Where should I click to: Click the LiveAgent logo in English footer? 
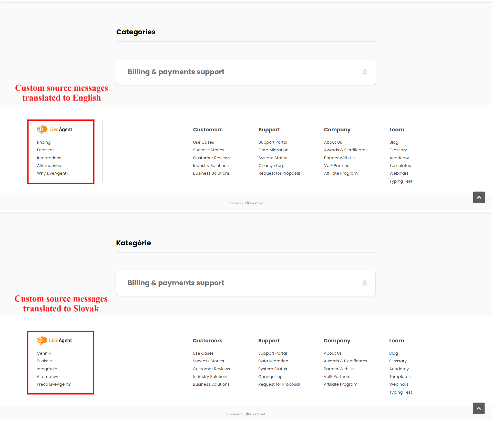pos(55,130)
